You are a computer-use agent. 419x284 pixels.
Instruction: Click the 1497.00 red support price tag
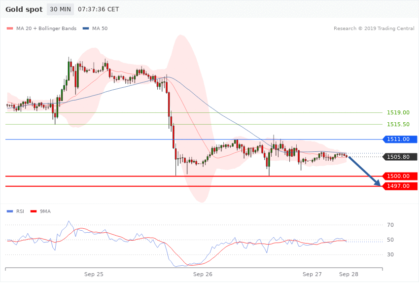(x=400, y=186)
